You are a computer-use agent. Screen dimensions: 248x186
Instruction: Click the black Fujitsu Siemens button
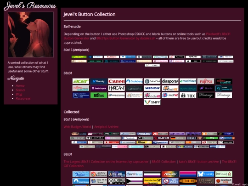[224, 81]
